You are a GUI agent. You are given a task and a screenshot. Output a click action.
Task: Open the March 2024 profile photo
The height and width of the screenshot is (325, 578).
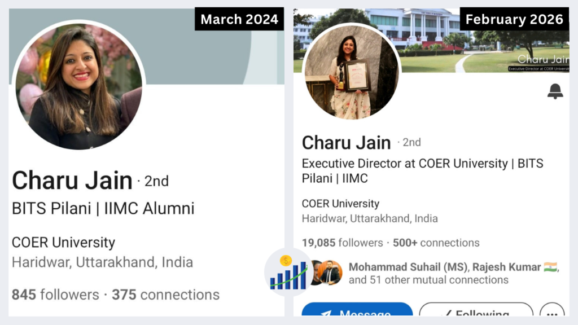[78, 85]
